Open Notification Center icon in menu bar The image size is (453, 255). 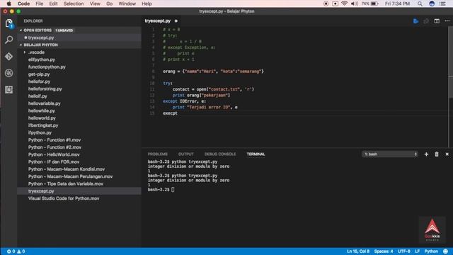point(442,4)
